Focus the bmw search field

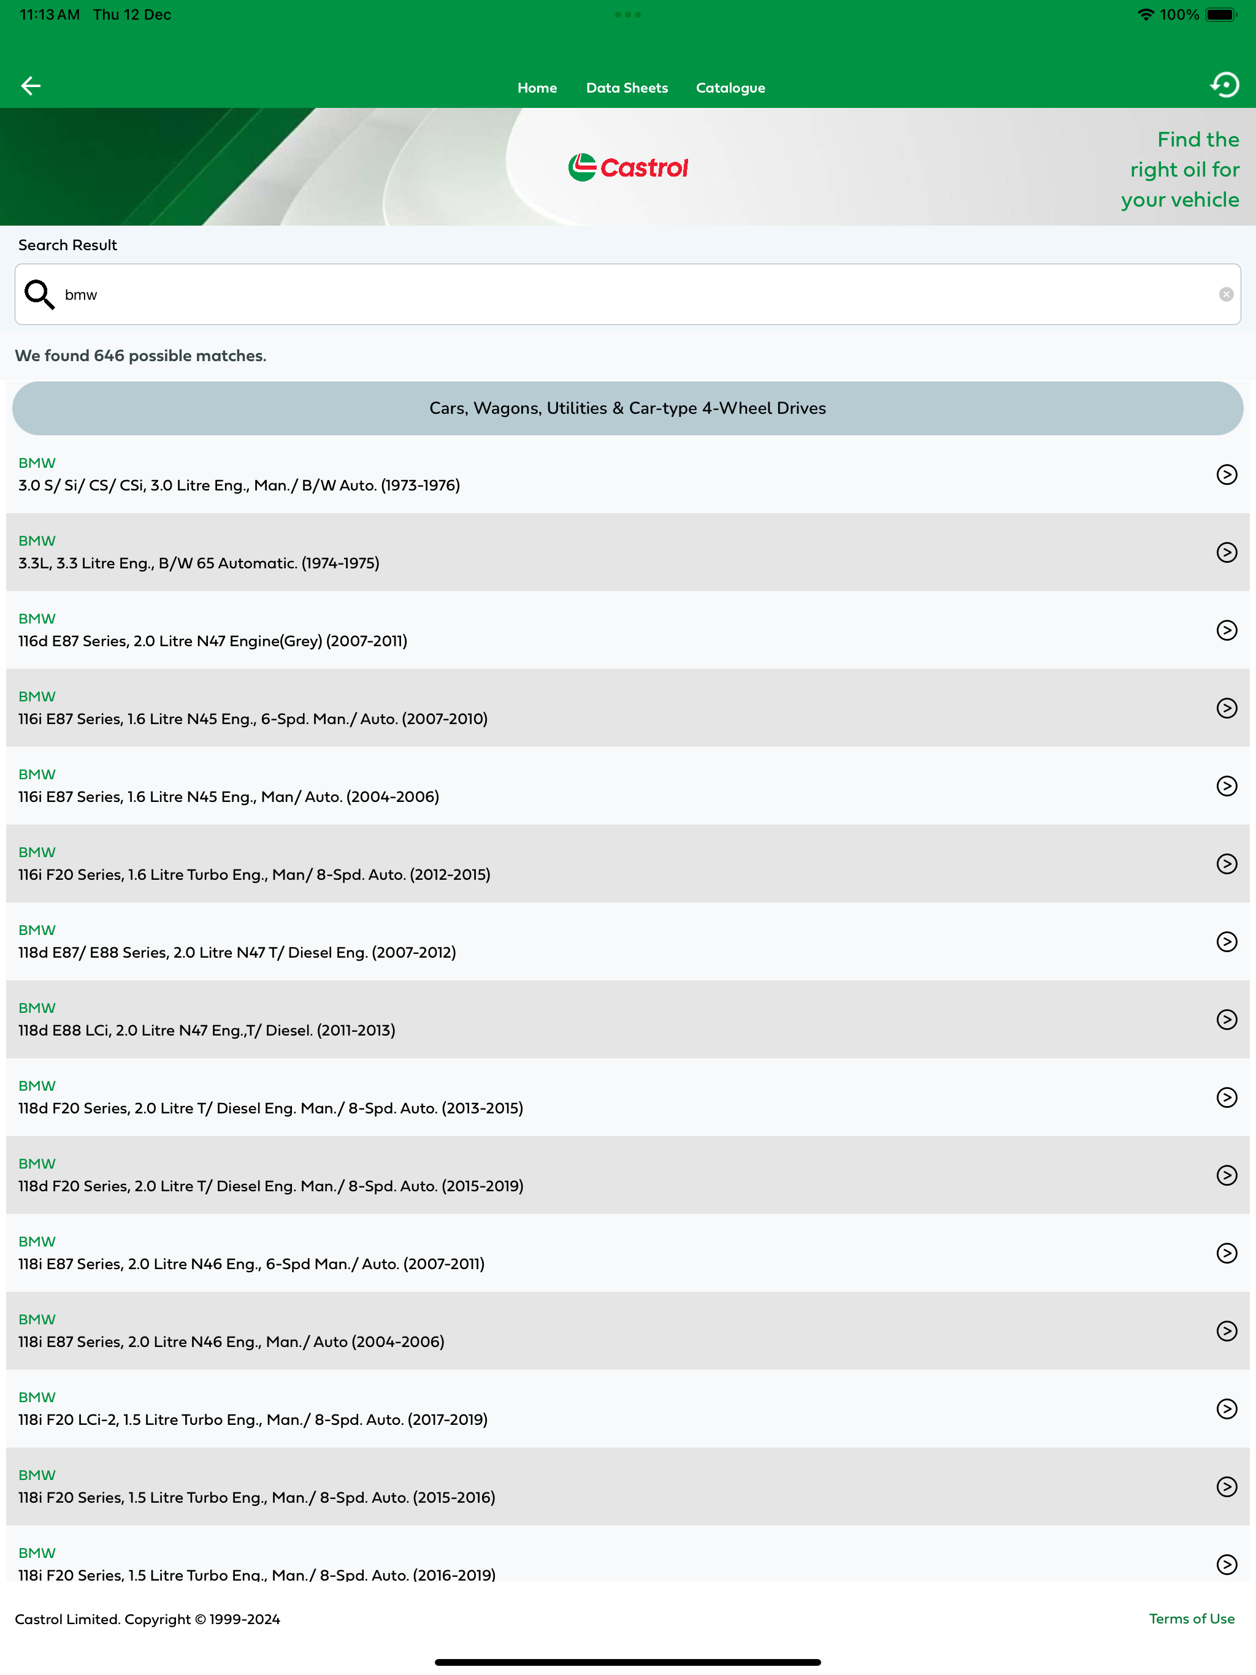point(628,294)
